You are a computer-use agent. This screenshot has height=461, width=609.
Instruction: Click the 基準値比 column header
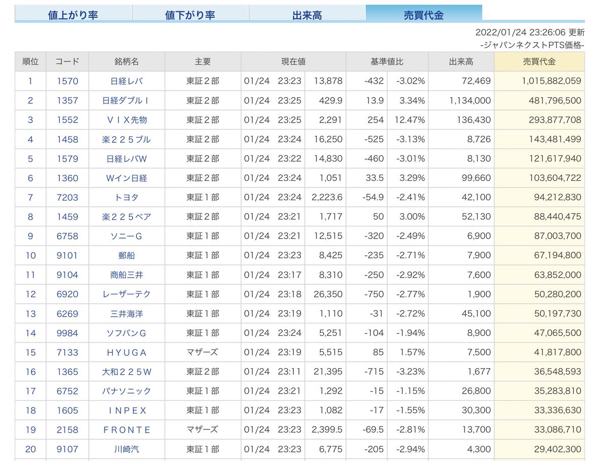(387, 61)
